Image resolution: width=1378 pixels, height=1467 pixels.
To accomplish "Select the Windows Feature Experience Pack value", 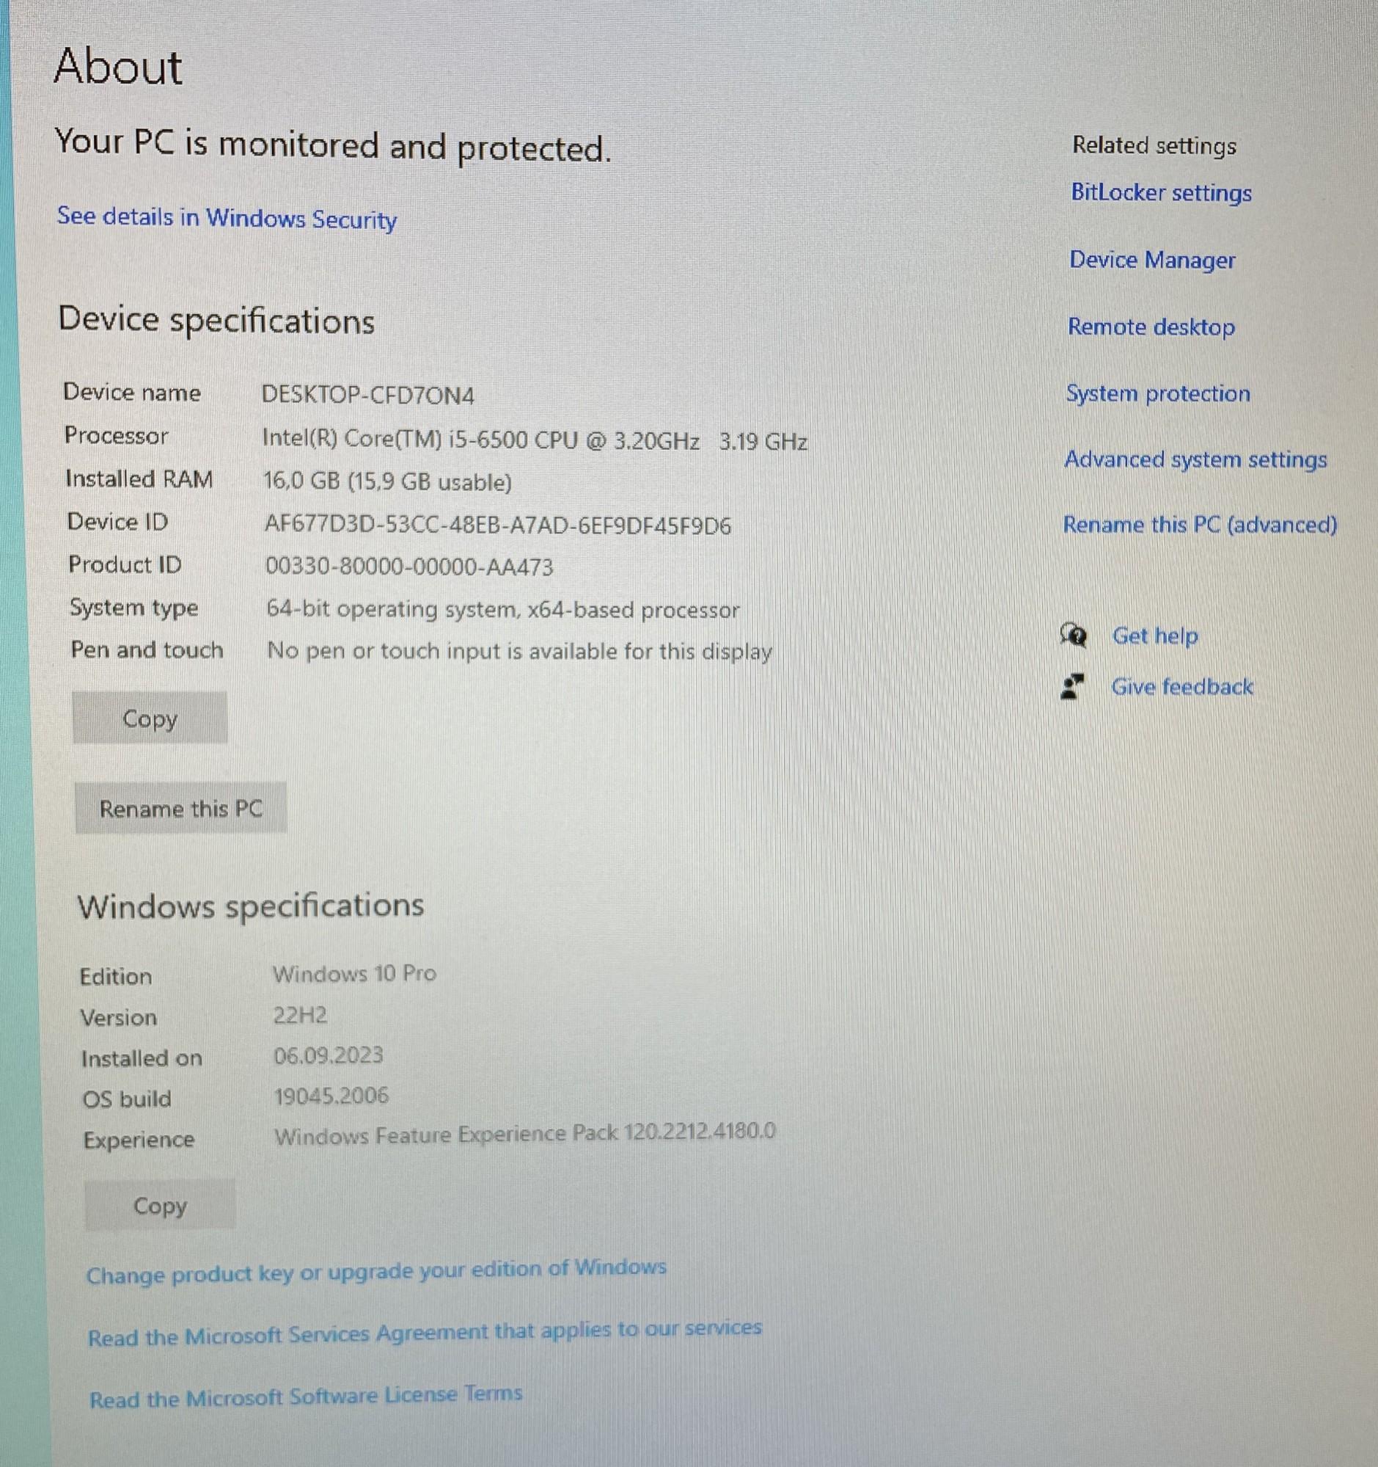I will click(525, 1135).
